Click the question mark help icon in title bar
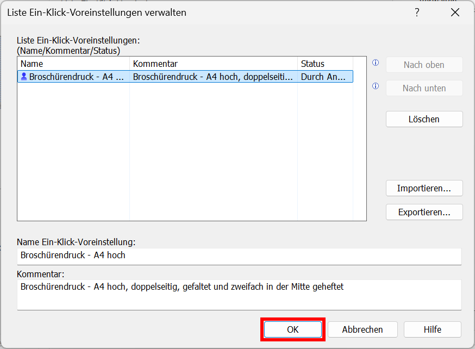 coord(417,13)
